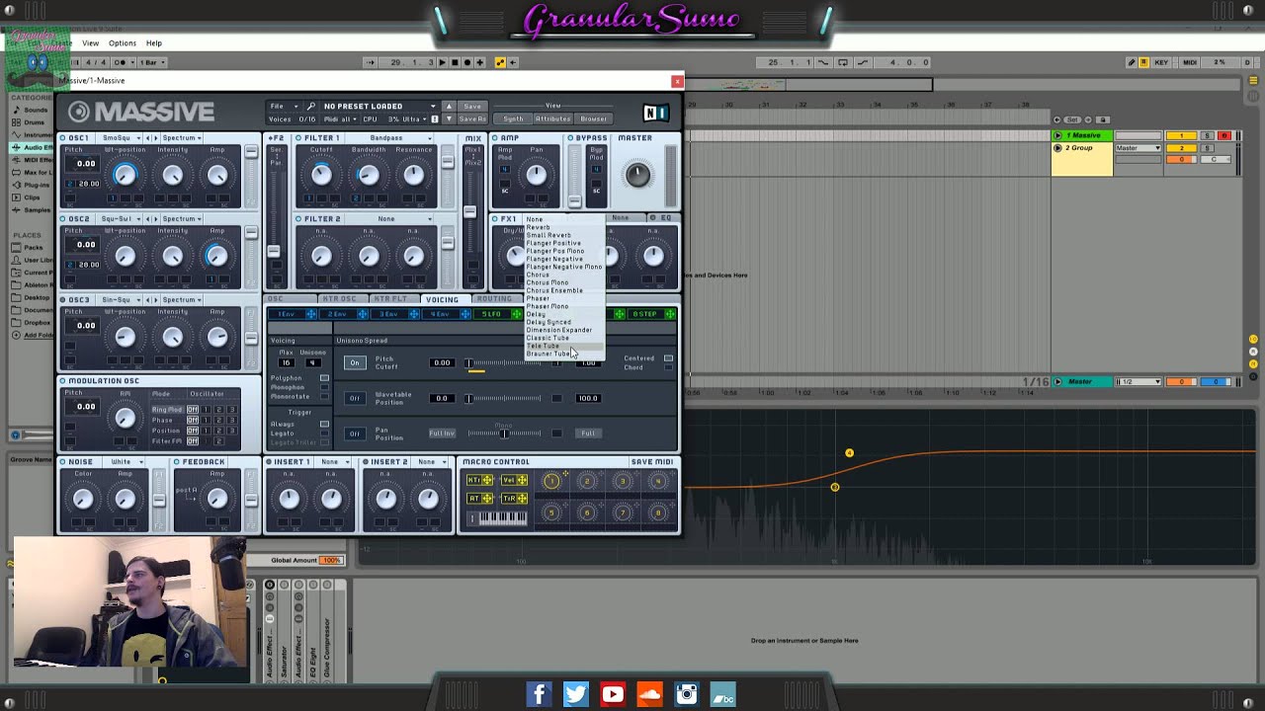Image resolution: width=1265 pixels, height=711 pixels.
Task: Open the Insert 2 effect dropdown
Action: tap(431, 461)
